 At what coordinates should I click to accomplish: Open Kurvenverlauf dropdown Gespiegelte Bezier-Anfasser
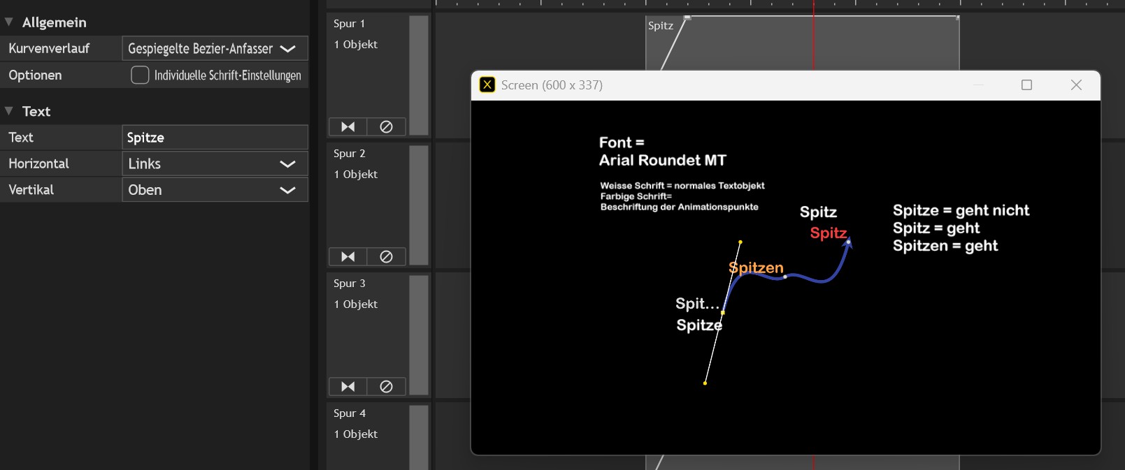215,48
